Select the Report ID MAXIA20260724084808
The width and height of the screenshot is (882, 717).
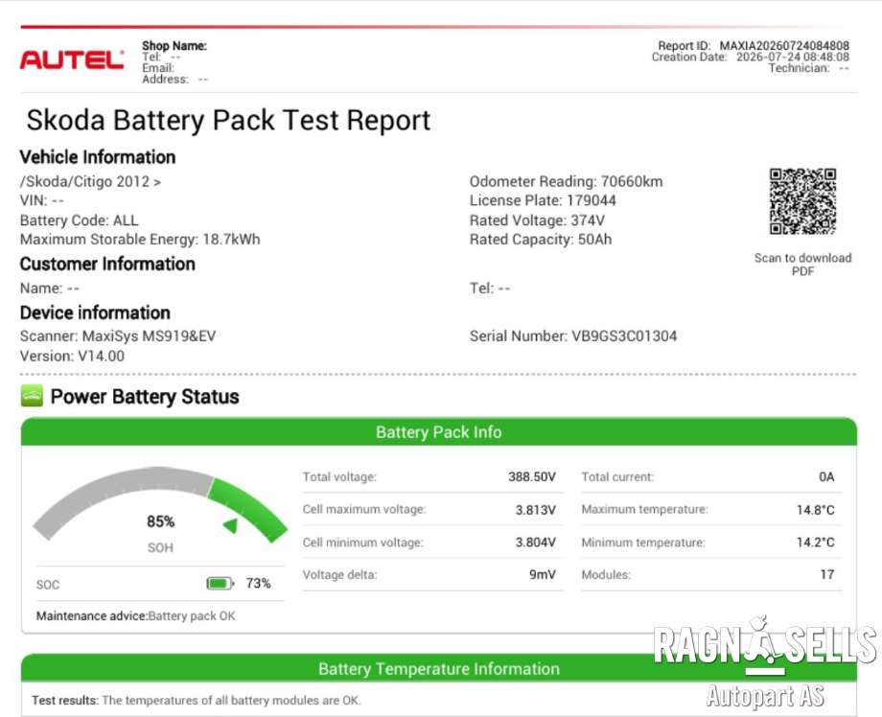click(x=754, y=46)
